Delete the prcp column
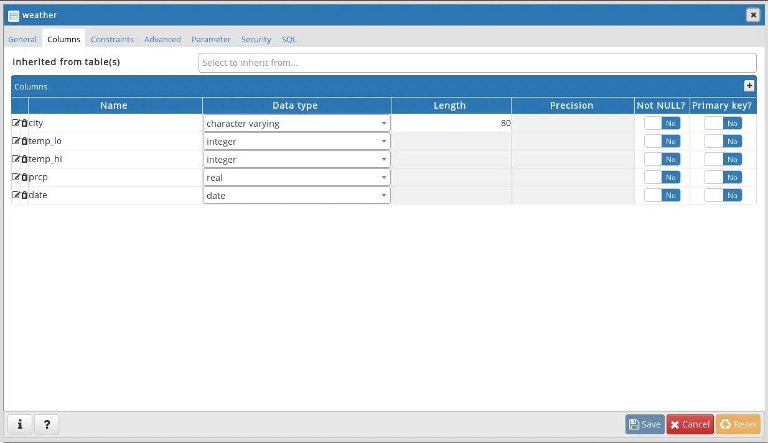The image size is (768, 443). [24, 177]
